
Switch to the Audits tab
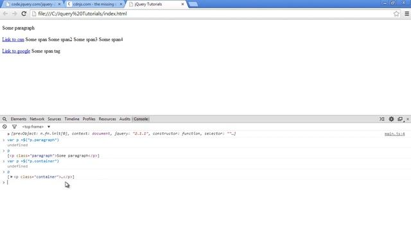(x=125, y=119)
